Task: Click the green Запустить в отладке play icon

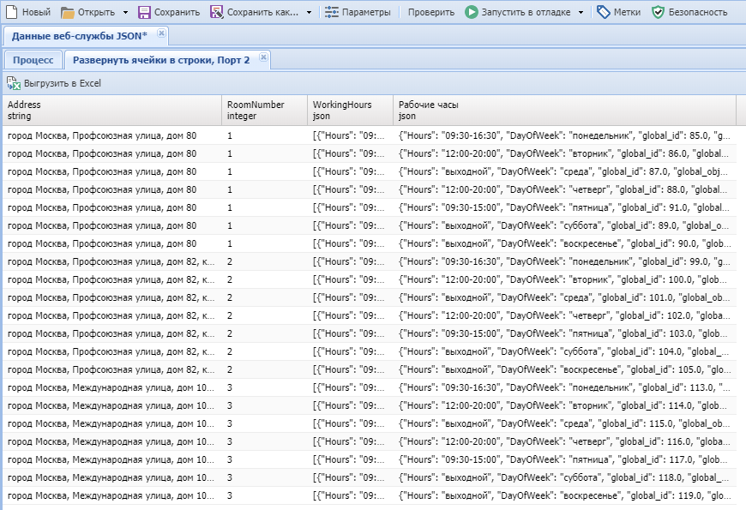Action: pos(472,12)
